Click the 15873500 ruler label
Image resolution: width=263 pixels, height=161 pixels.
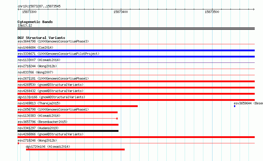pyautogui.click(x=212, y=12)
